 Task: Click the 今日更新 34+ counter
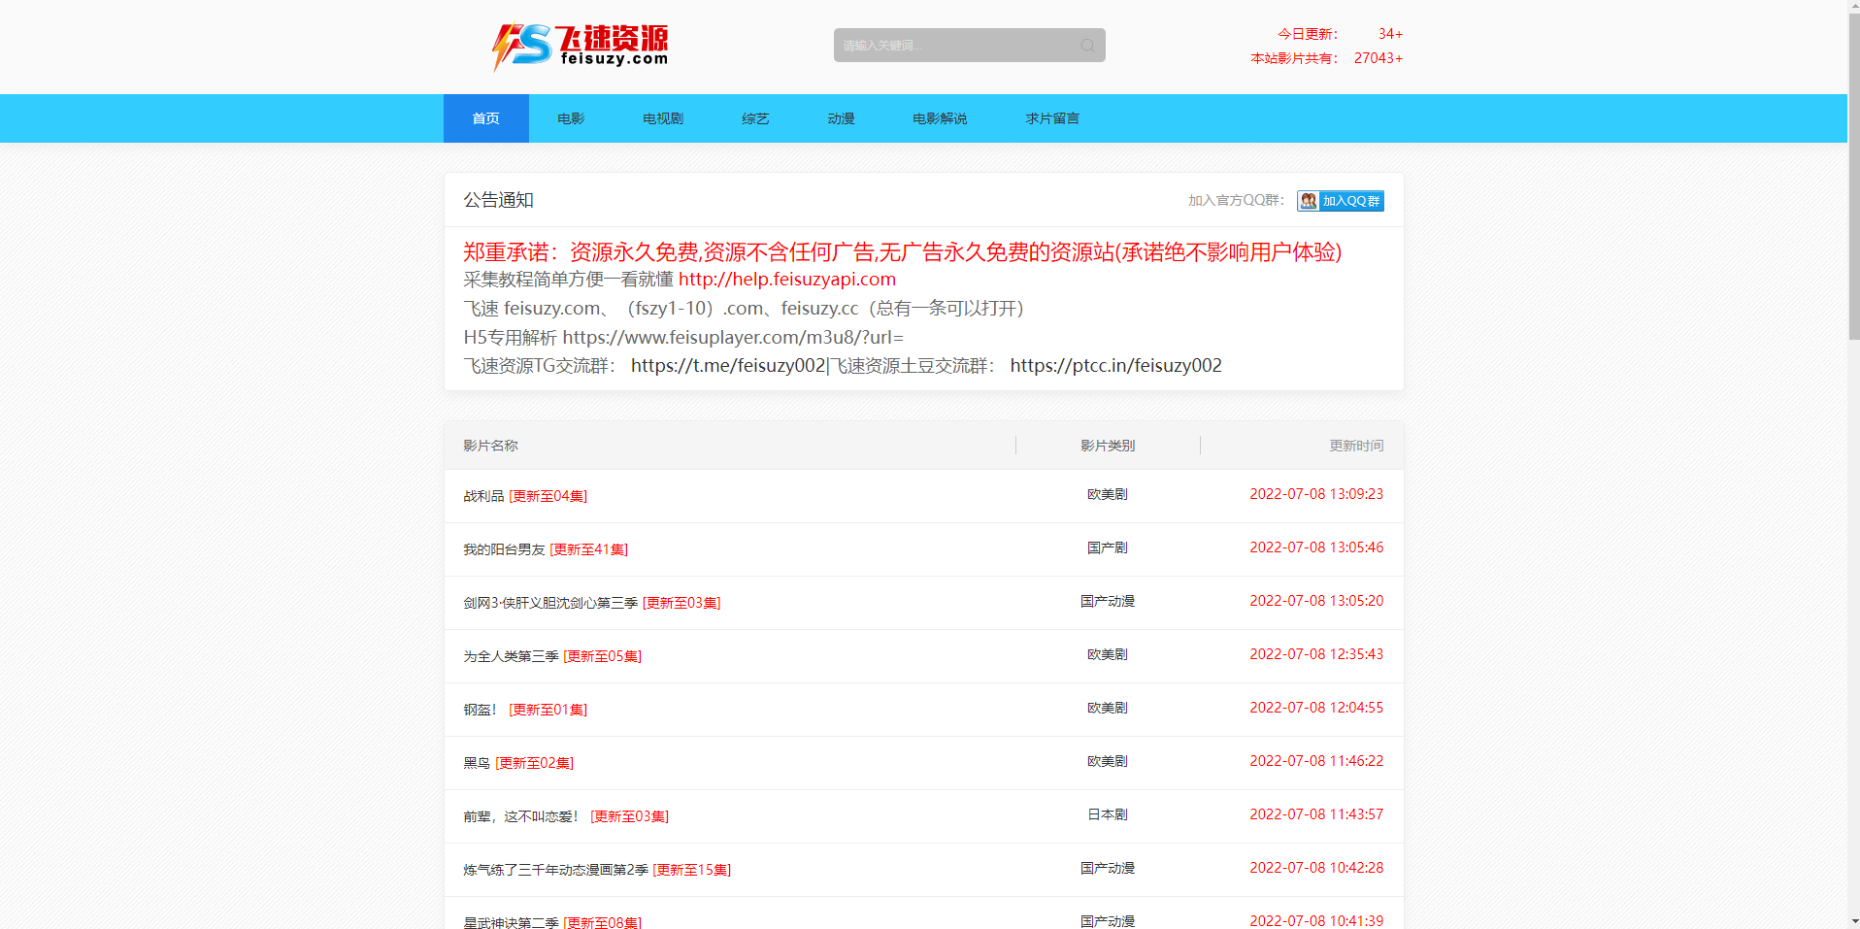click(1340, 34)
